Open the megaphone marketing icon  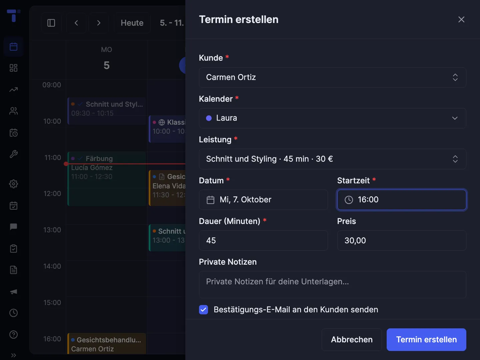[x=13, y=291]
